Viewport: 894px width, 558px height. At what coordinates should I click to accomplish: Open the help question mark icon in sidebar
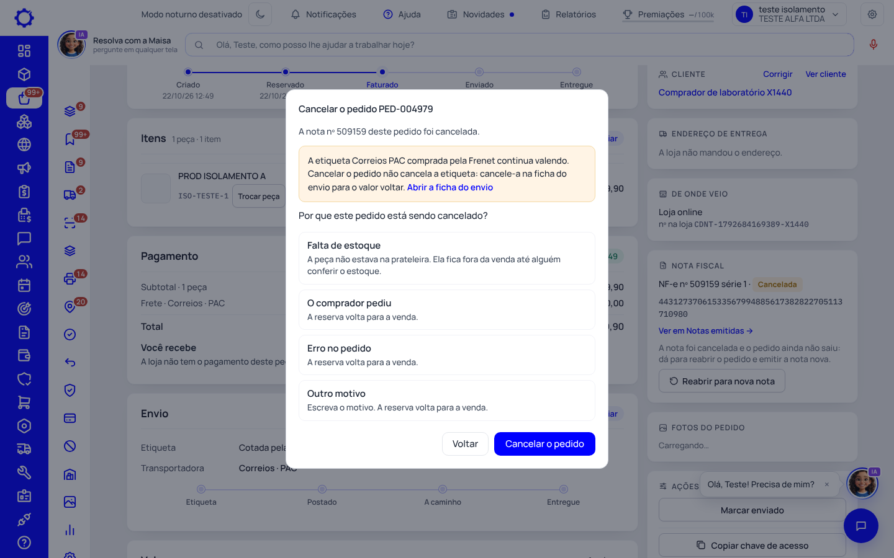coord(24,542)
